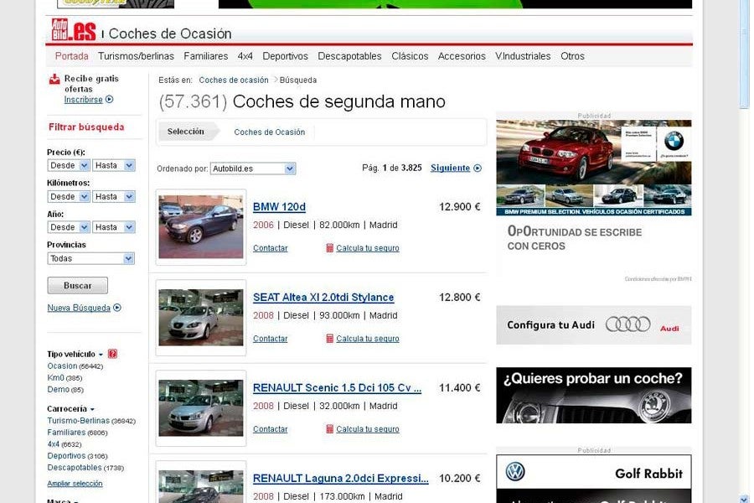Click the arrow icon next to Siguiente

pyautogui.click(x=478, y=168)
